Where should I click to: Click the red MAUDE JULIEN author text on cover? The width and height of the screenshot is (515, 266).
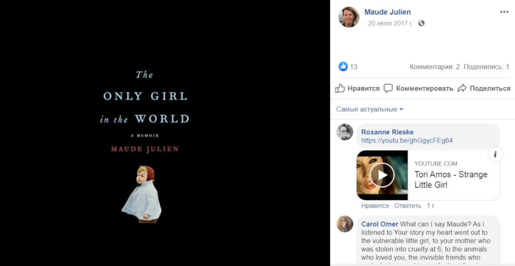coord(145,149)
